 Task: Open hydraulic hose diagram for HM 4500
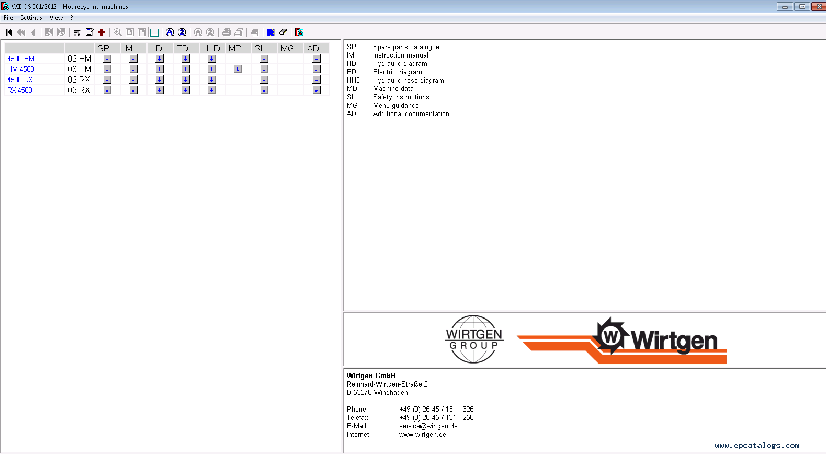tap(212, 69)
